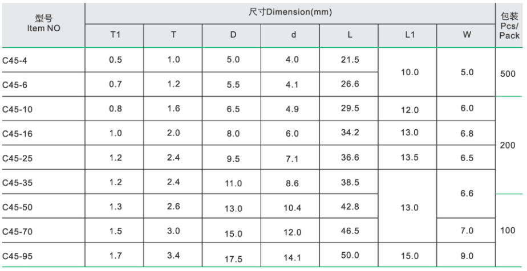Select the W column header

[x=467, y=35]
